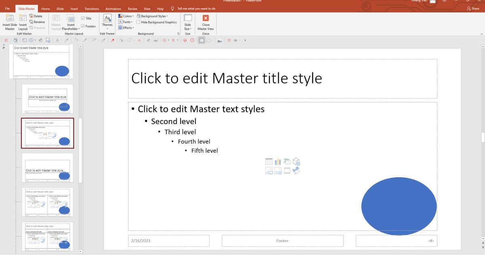This screenshot has height=255, width=485.
Task: Expand the Insert Placeholder menu
Action: 71,23
